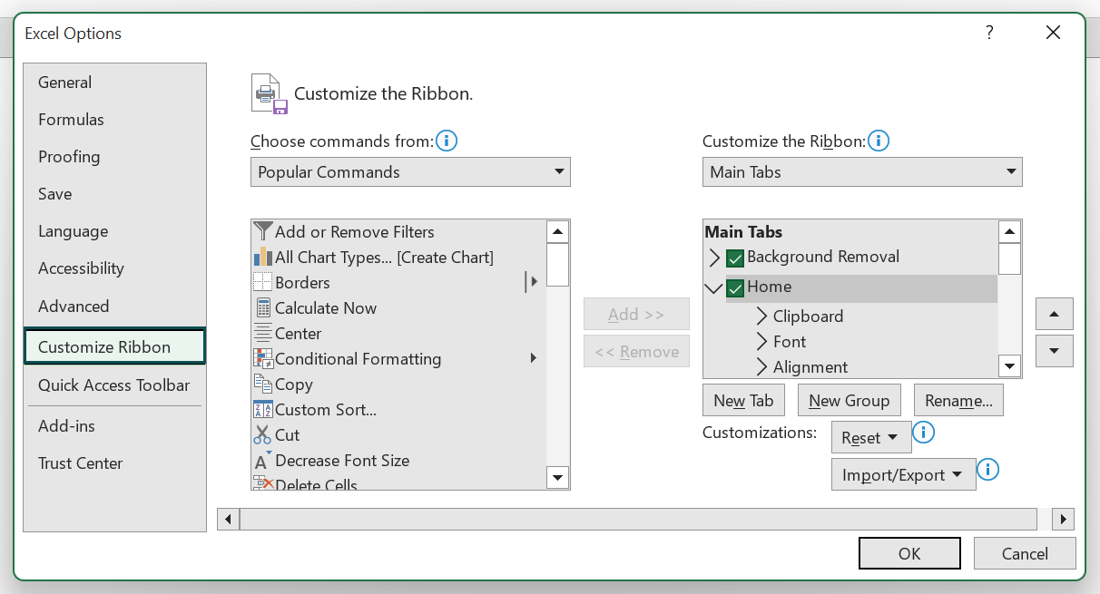Select the Customize Ribbon category
Screen dimensions: 1100x594
point(114,347)
